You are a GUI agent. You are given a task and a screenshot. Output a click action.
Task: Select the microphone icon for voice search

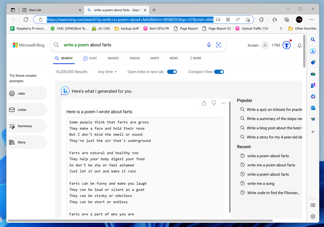tap(209, 45)
